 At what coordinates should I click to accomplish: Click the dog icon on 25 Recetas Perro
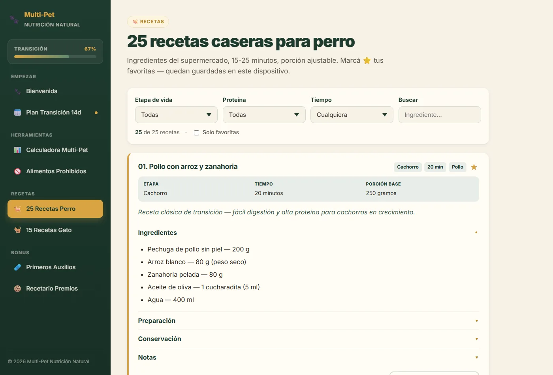click(17, 209)
